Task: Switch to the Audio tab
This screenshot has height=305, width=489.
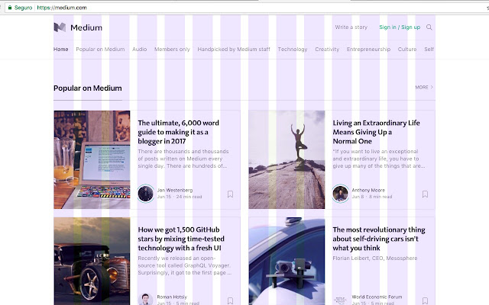Action: point(139,49)
